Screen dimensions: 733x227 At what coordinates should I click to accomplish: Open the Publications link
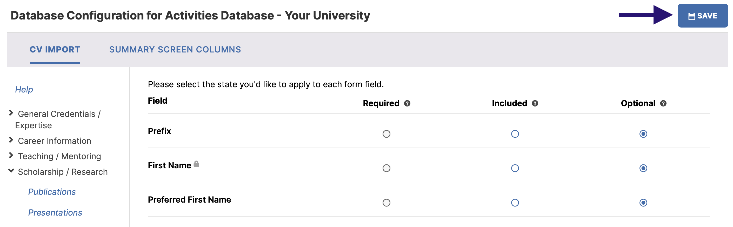(52, 192)
